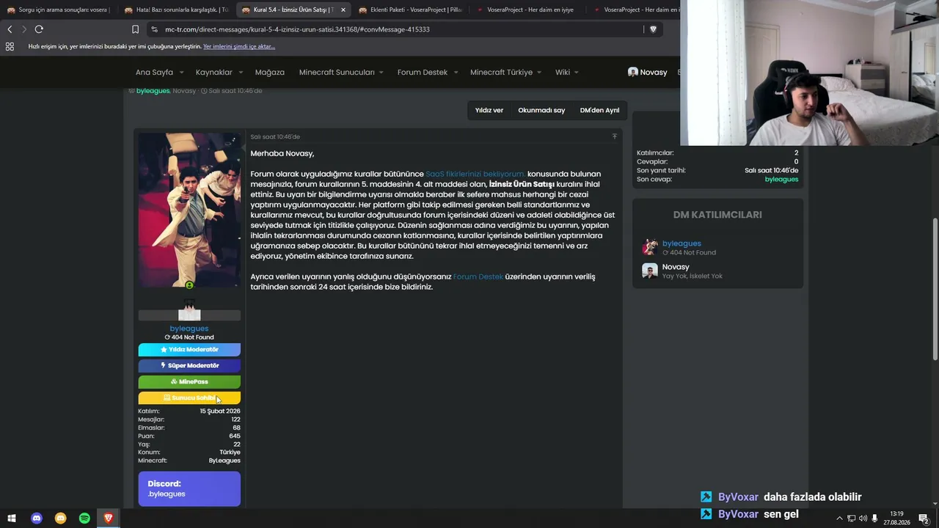Open the Minecraft Sunucuları menu item
The image size is (939, 528).
tap(337, 73)
